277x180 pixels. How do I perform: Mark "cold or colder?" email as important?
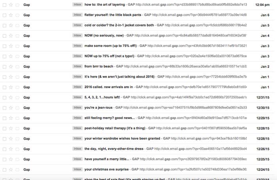(17, 25)
